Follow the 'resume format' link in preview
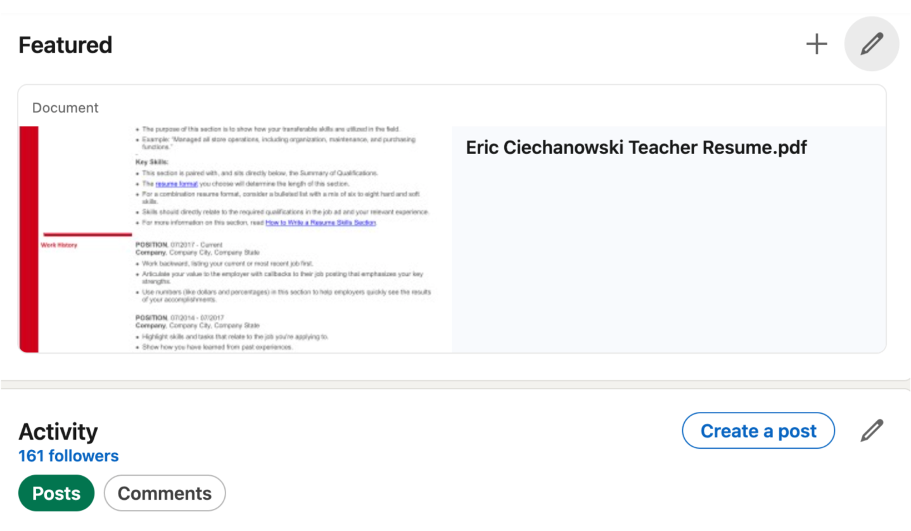Viewport: 911px width, 531px height. [x=177, y=184]
